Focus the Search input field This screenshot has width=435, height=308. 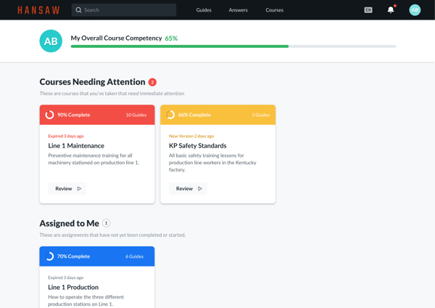128,10
